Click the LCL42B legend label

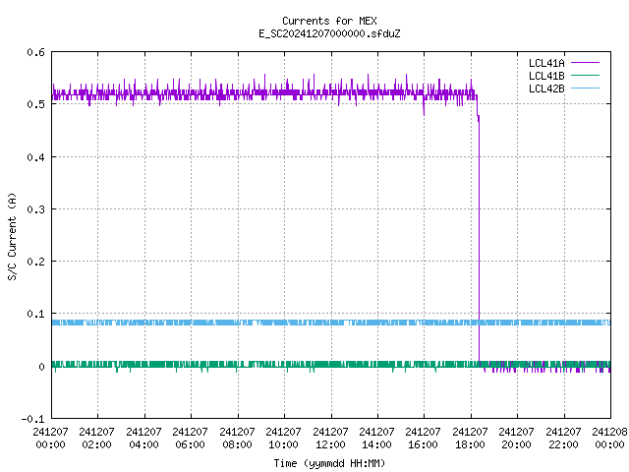tap(546, 88)
